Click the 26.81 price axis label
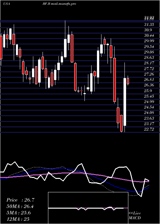Screen dimensions: 160x224 click(149, 80)
